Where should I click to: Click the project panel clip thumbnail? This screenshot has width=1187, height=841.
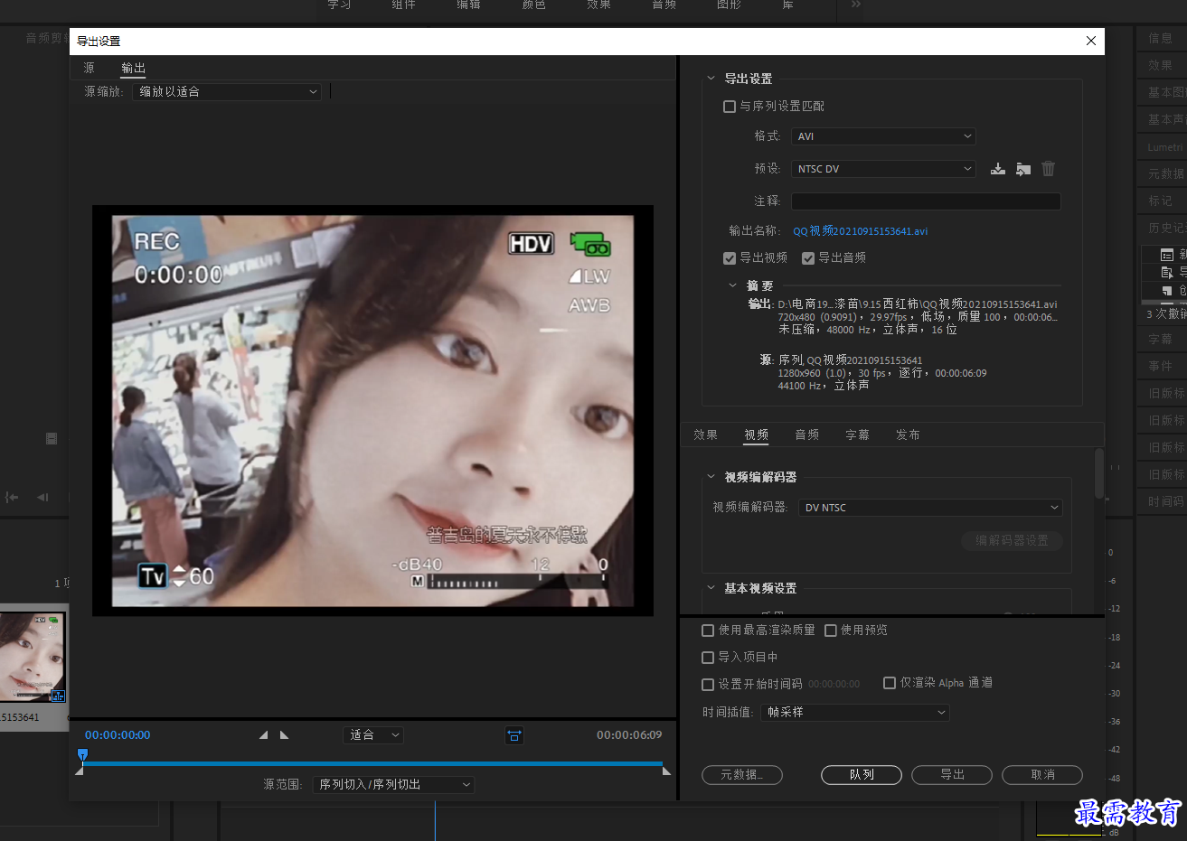33,657
